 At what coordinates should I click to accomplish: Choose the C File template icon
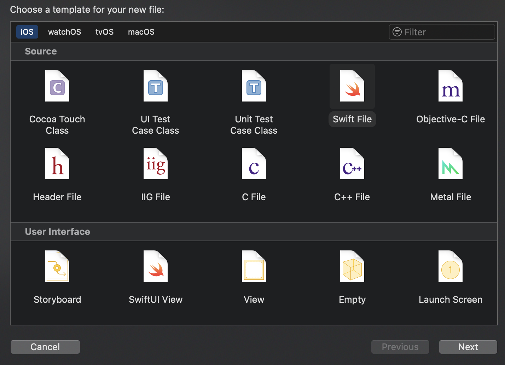click(x=254, y=164)
